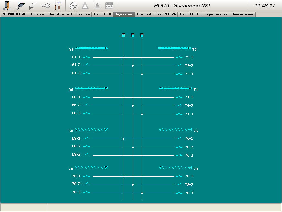Open the key access icon

coord(45,6)
